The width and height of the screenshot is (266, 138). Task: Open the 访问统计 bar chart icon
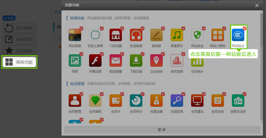point(197,62)
